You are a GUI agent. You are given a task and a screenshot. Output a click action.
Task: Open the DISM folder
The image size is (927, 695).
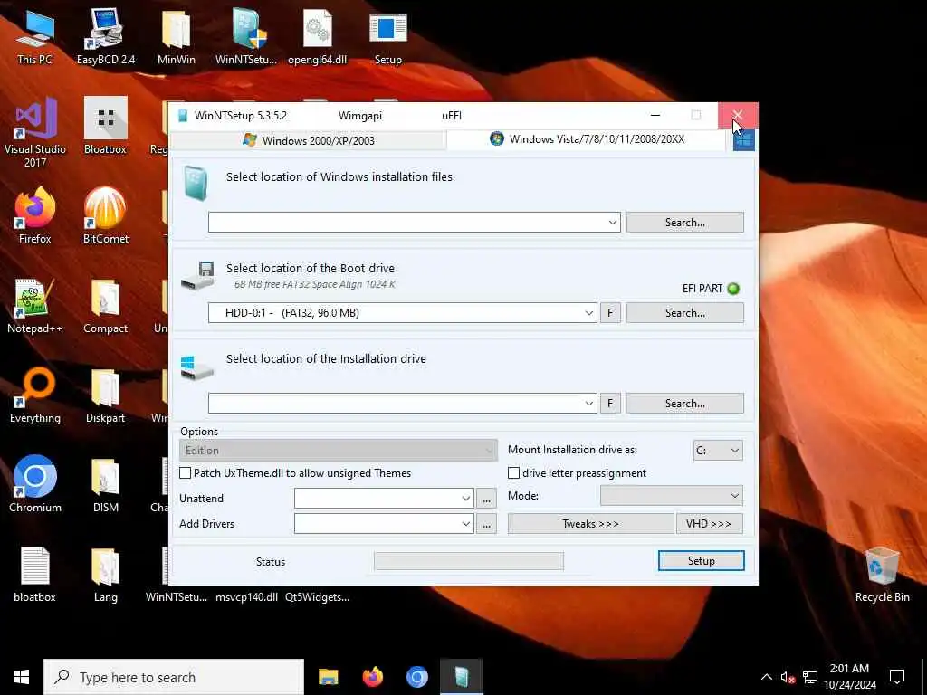105,485
